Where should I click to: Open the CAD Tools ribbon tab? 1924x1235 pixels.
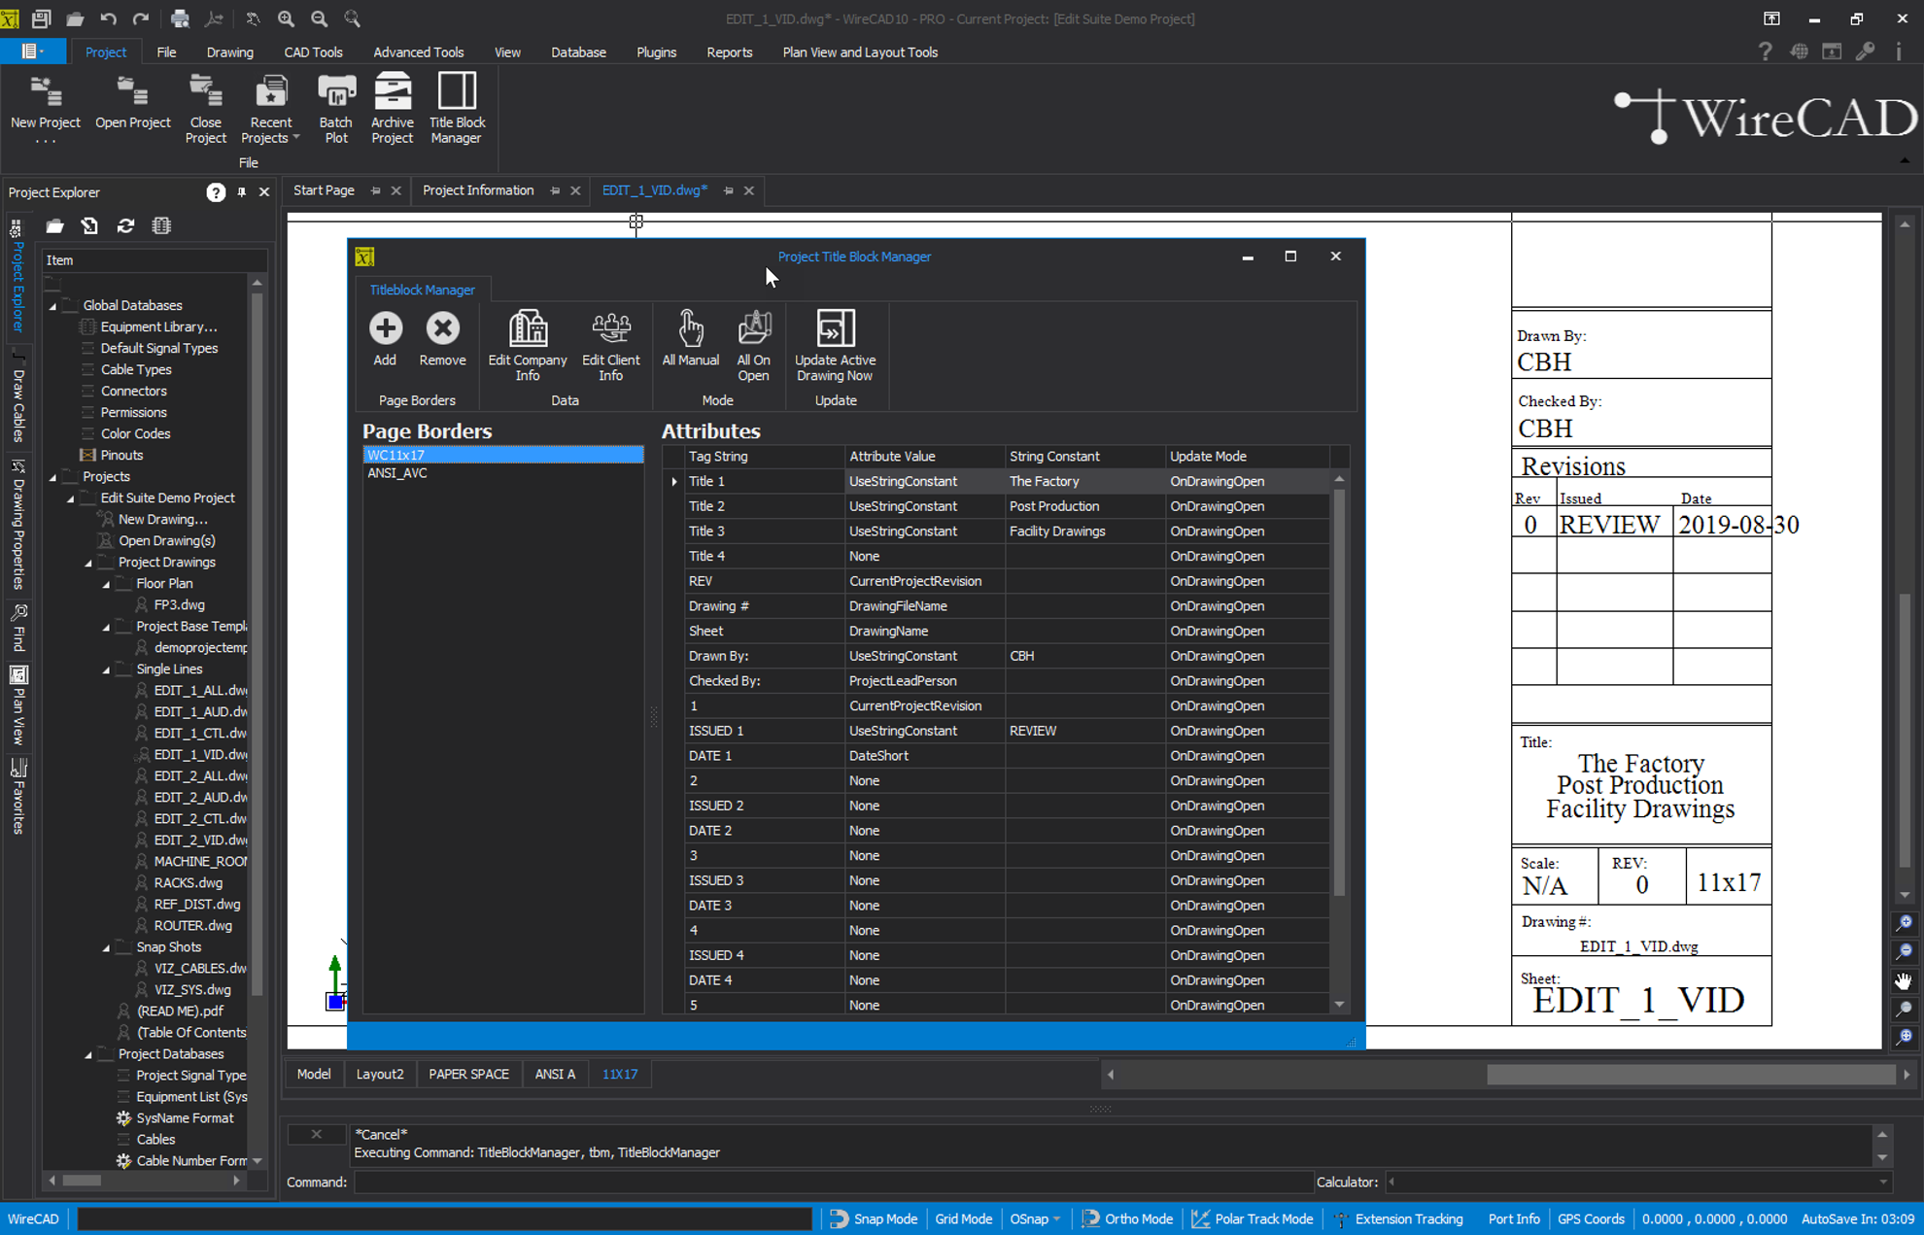313,52
